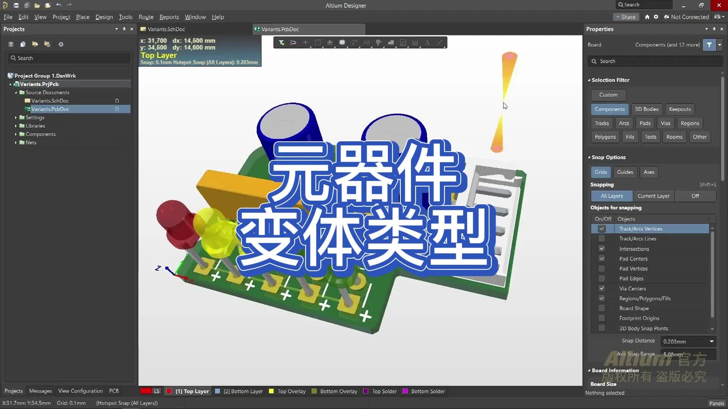Switch to the Variants.SchDoc tab
The height and width of the screenshot is (409, 728).
tap(166, 29)
